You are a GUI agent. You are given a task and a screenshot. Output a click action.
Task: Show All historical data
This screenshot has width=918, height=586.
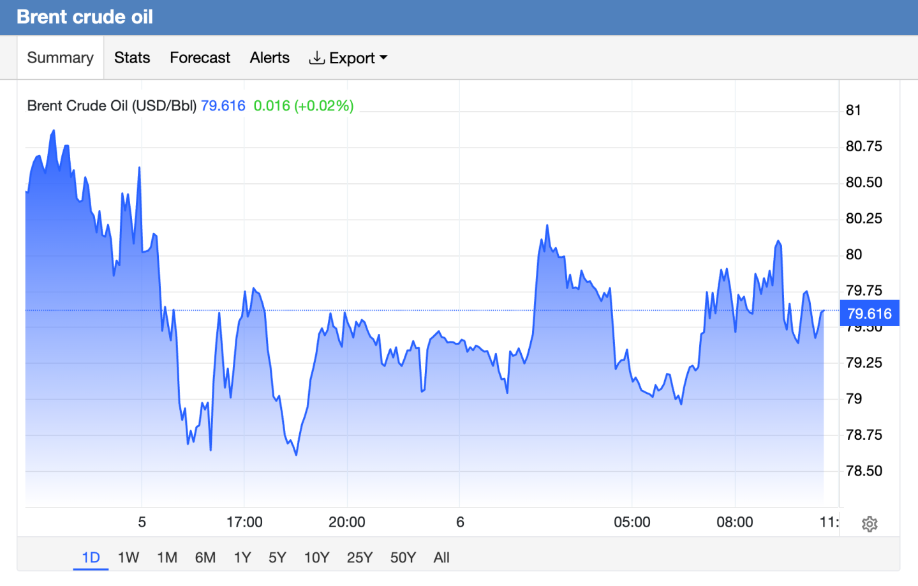(441, 557)
